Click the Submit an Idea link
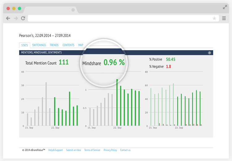232x161 pixels. (x=73, y=150)
